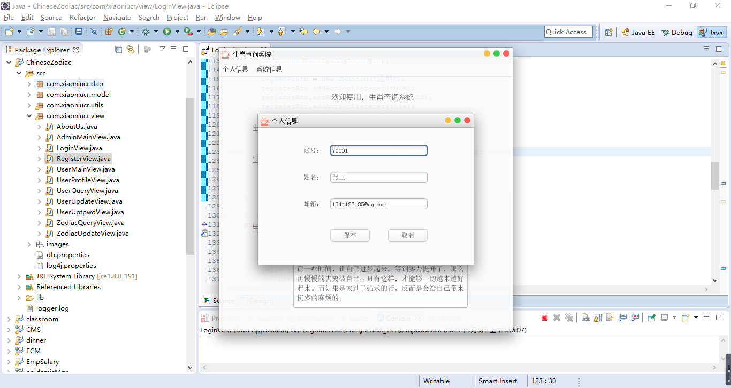Open the Package Explorer view menu triangle

coord(163,48)
